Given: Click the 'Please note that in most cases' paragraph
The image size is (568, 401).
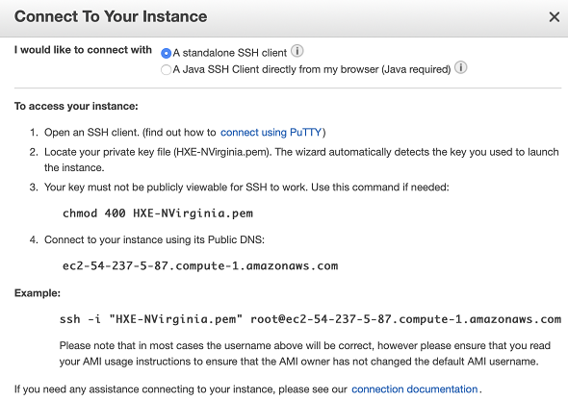Looking at the screenshot, I should point(305,354).
